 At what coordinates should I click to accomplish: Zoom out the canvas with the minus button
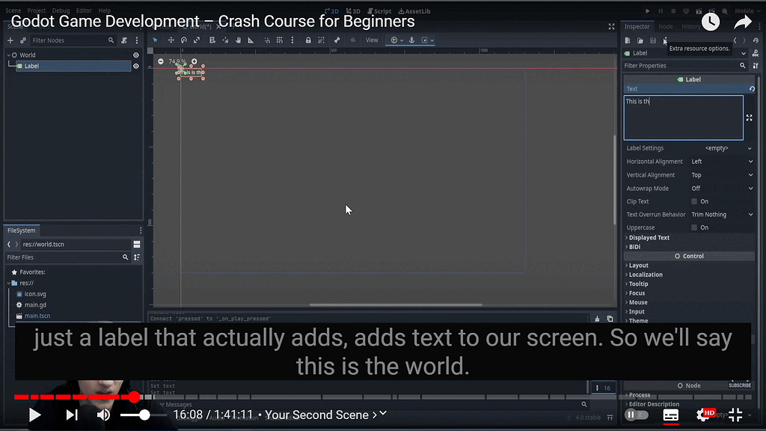click(161, 61)
